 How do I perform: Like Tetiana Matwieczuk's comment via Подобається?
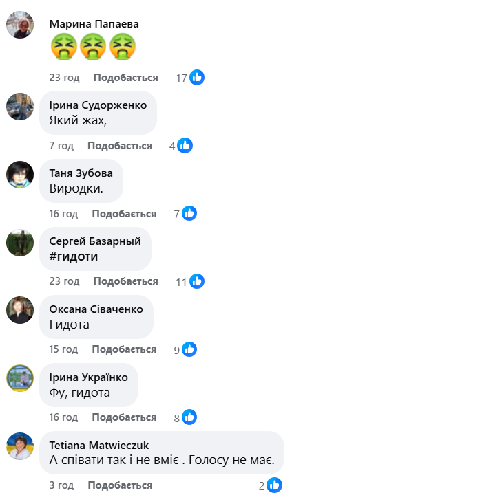[x=120, y=485]
